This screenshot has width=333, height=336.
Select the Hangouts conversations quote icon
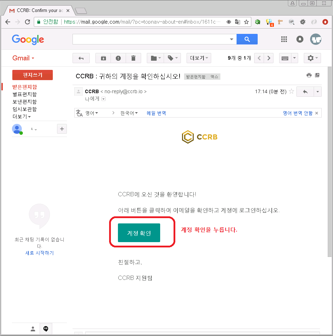click(46, 329)
